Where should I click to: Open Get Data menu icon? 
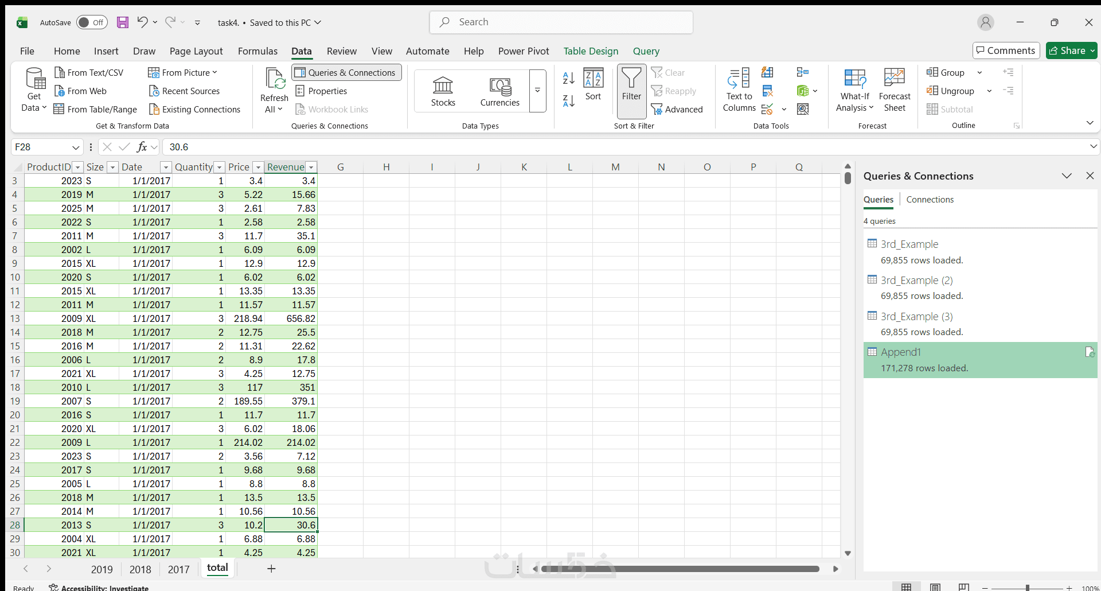(34, 79)
